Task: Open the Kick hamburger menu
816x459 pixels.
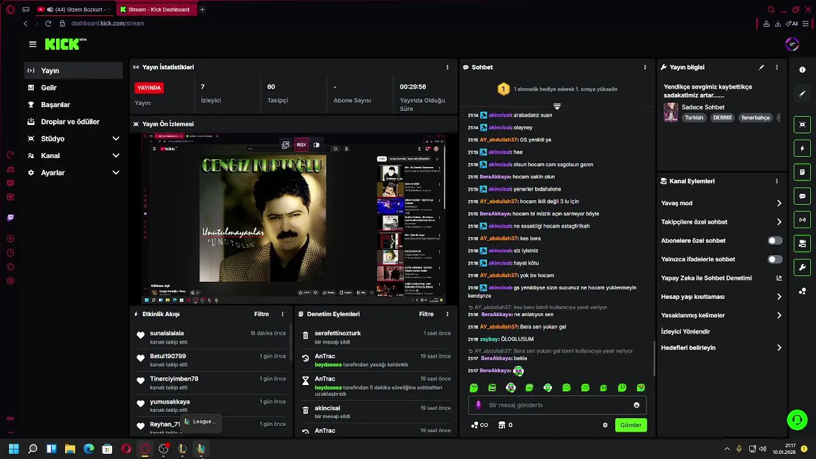Action: pyautogui.click(x=33, y=44)
